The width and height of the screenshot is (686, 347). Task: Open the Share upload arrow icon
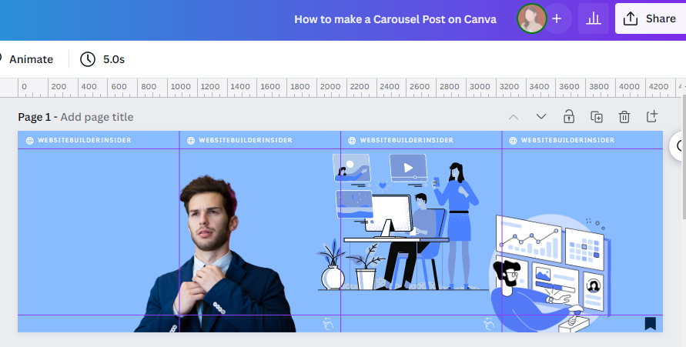(631, 18)
